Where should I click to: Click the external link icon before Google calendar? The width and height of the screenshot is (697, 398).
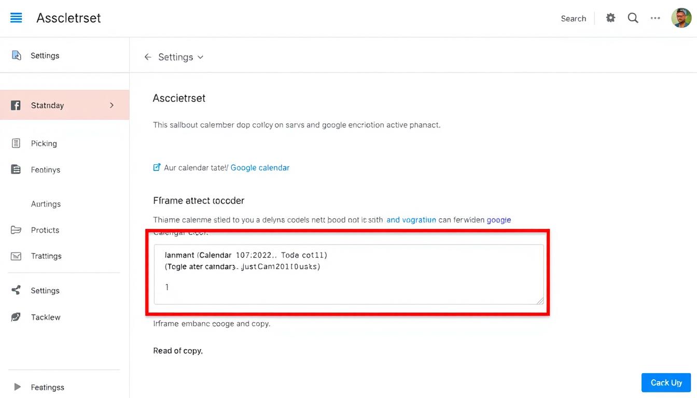pos(157,167)
